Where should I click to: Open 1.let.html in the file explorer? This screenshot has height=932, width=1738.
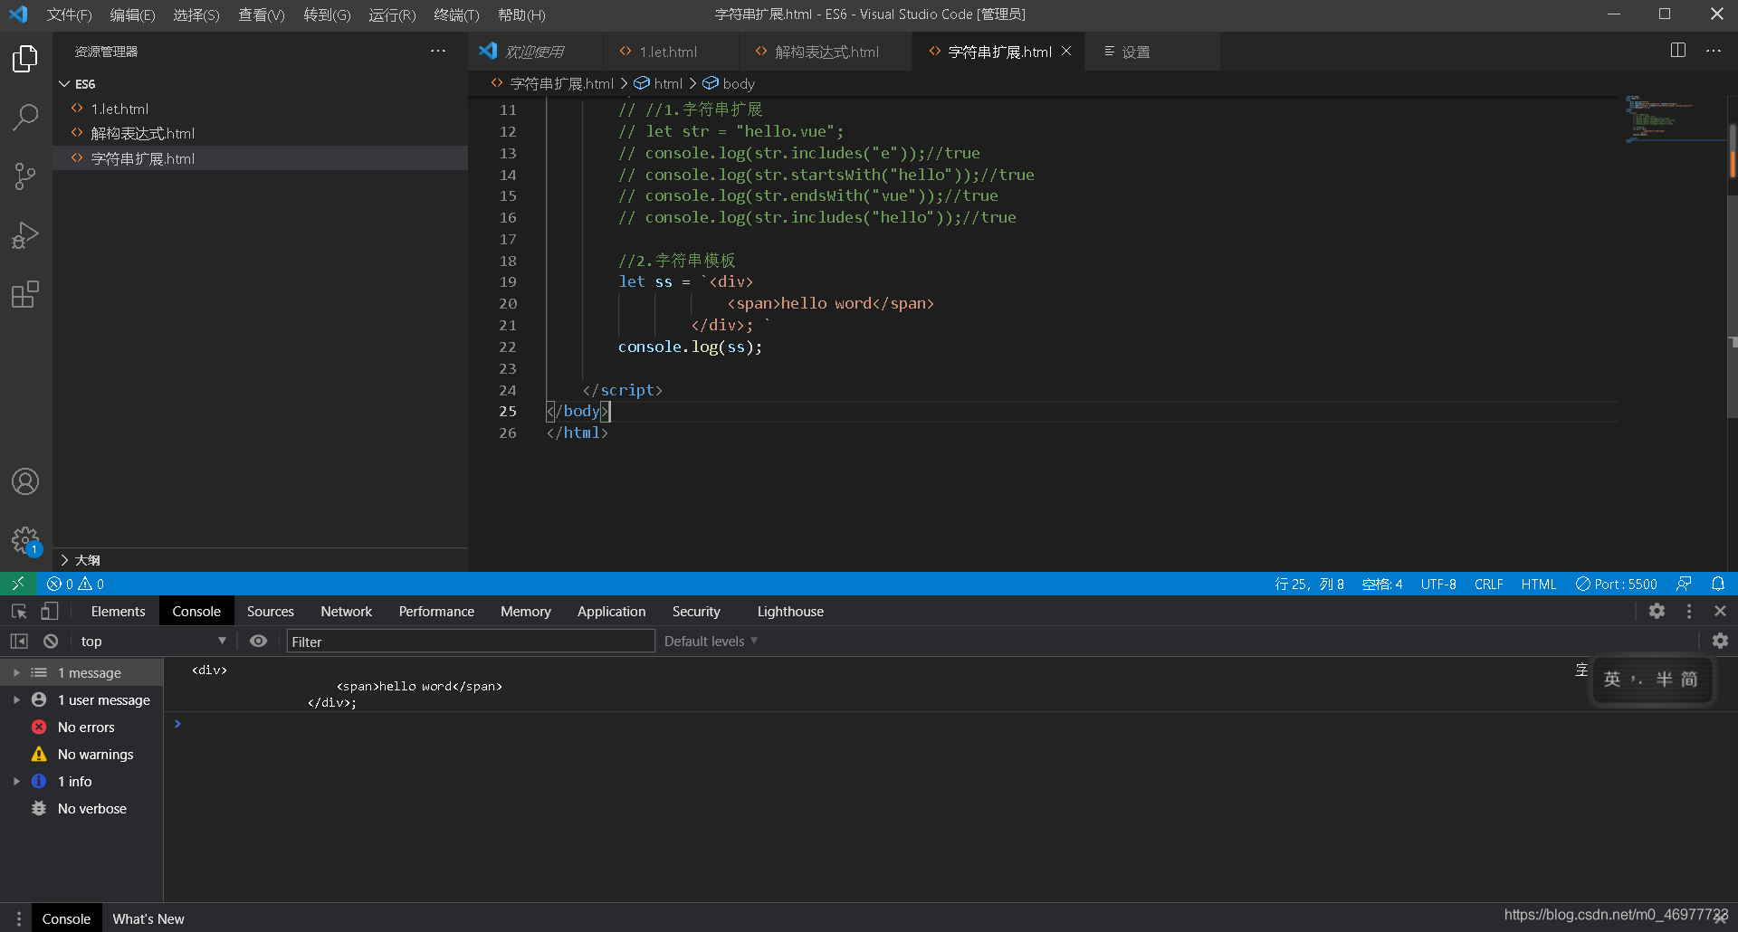pyautogui.click(x=261, y=109)
